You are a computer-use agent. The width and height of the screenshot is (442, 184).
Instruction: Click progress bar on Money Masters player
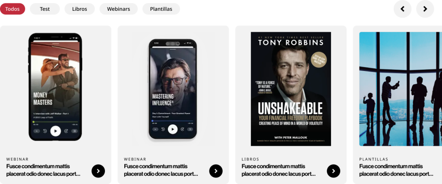(x=56, y=122)
